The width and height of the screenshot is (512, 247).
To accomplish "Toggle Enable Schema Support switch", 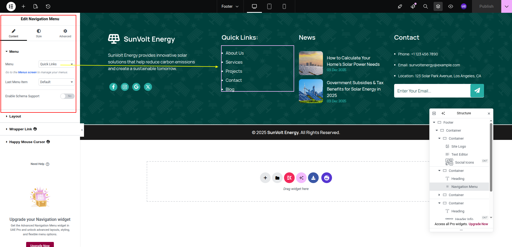I will coord(67,96).
